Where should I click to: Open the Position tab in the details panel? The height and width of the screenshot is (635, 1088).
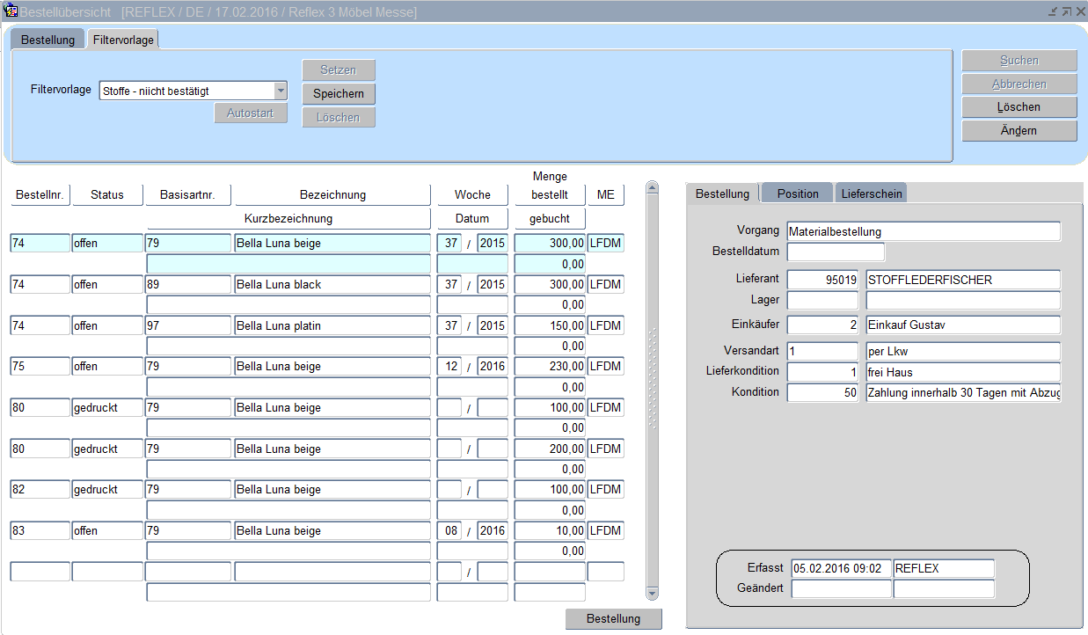coord(797,193)
